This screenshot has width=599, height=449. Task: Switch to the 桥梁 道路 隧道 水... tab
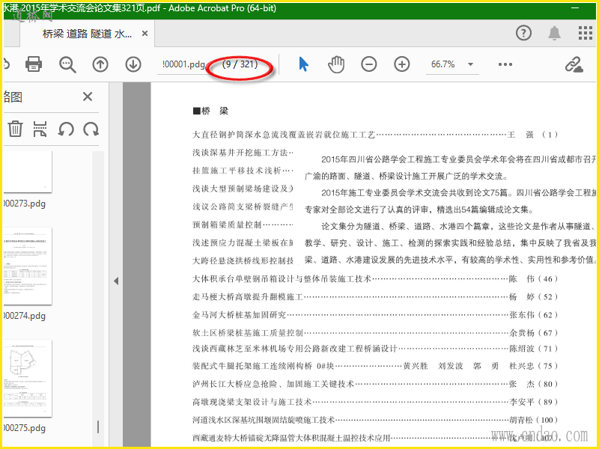pyautogui.click(x=87, y=34)
